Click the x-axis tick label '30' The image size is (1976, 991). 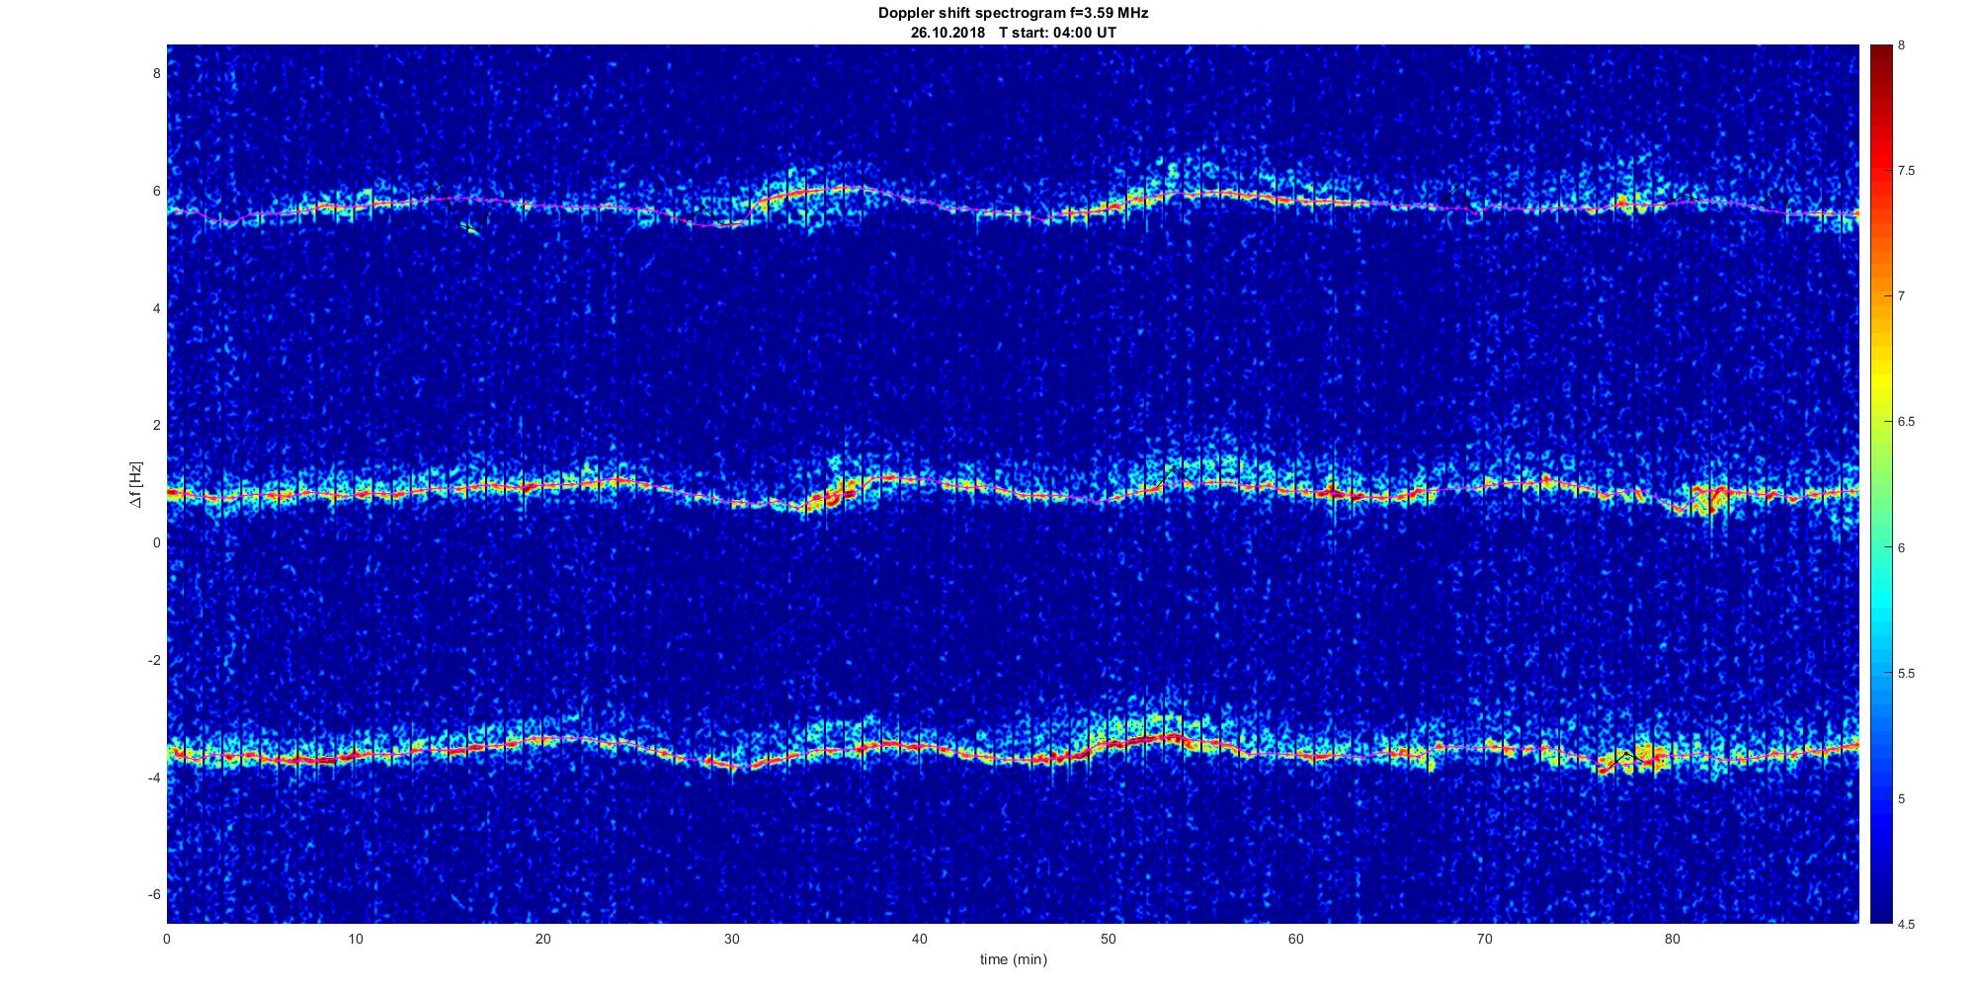(x=732, y=939)
